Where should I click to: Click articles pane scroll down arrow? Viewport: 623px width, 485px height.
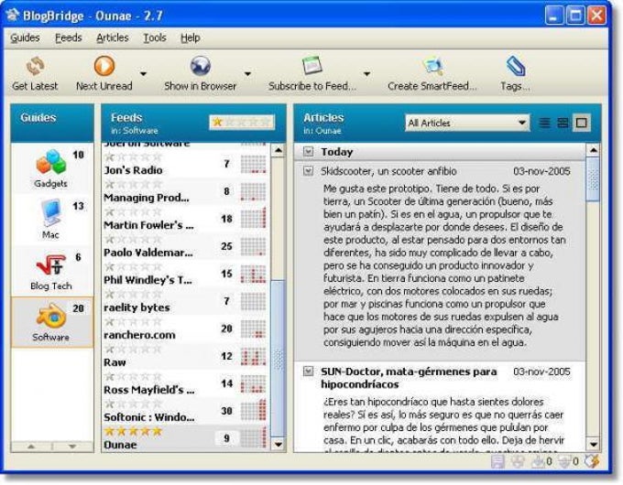coord(593,444)
